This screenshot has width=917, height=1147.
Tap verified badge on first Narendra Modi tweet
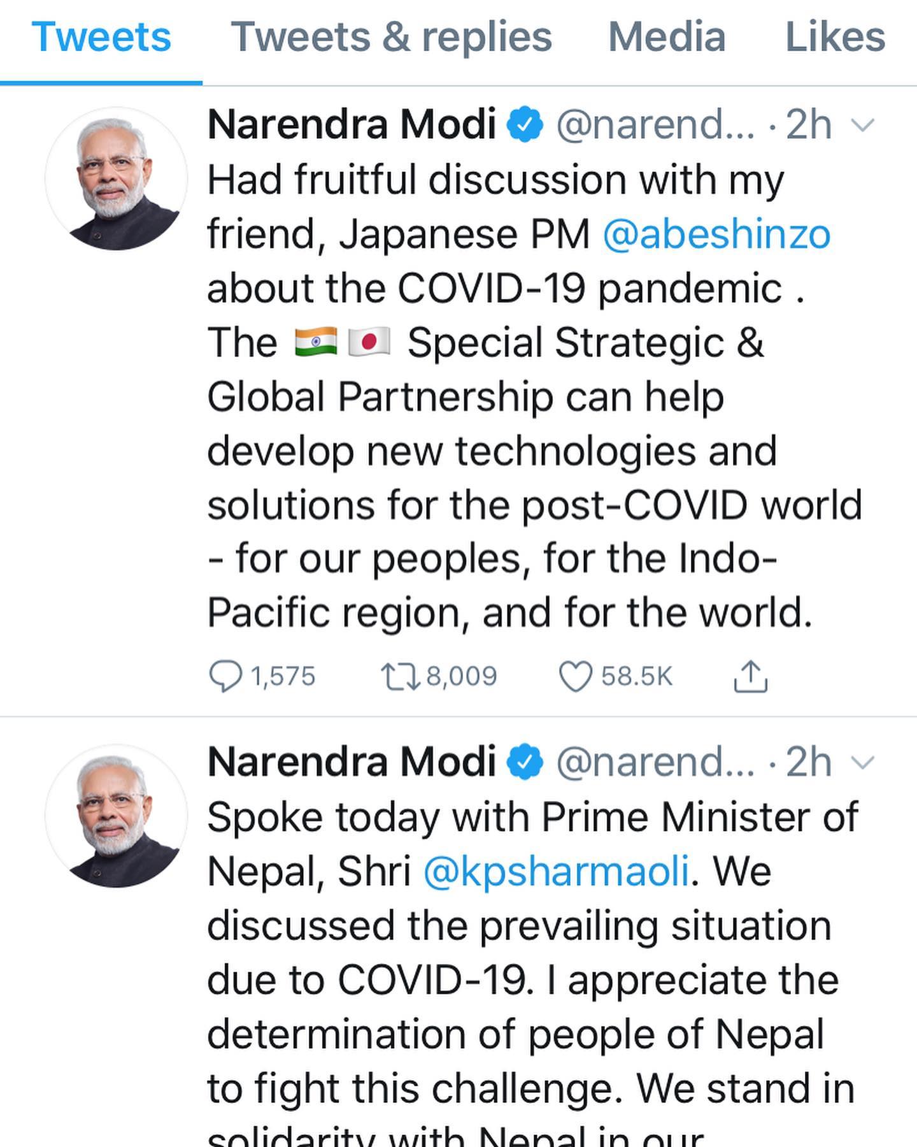coord(525,125)
